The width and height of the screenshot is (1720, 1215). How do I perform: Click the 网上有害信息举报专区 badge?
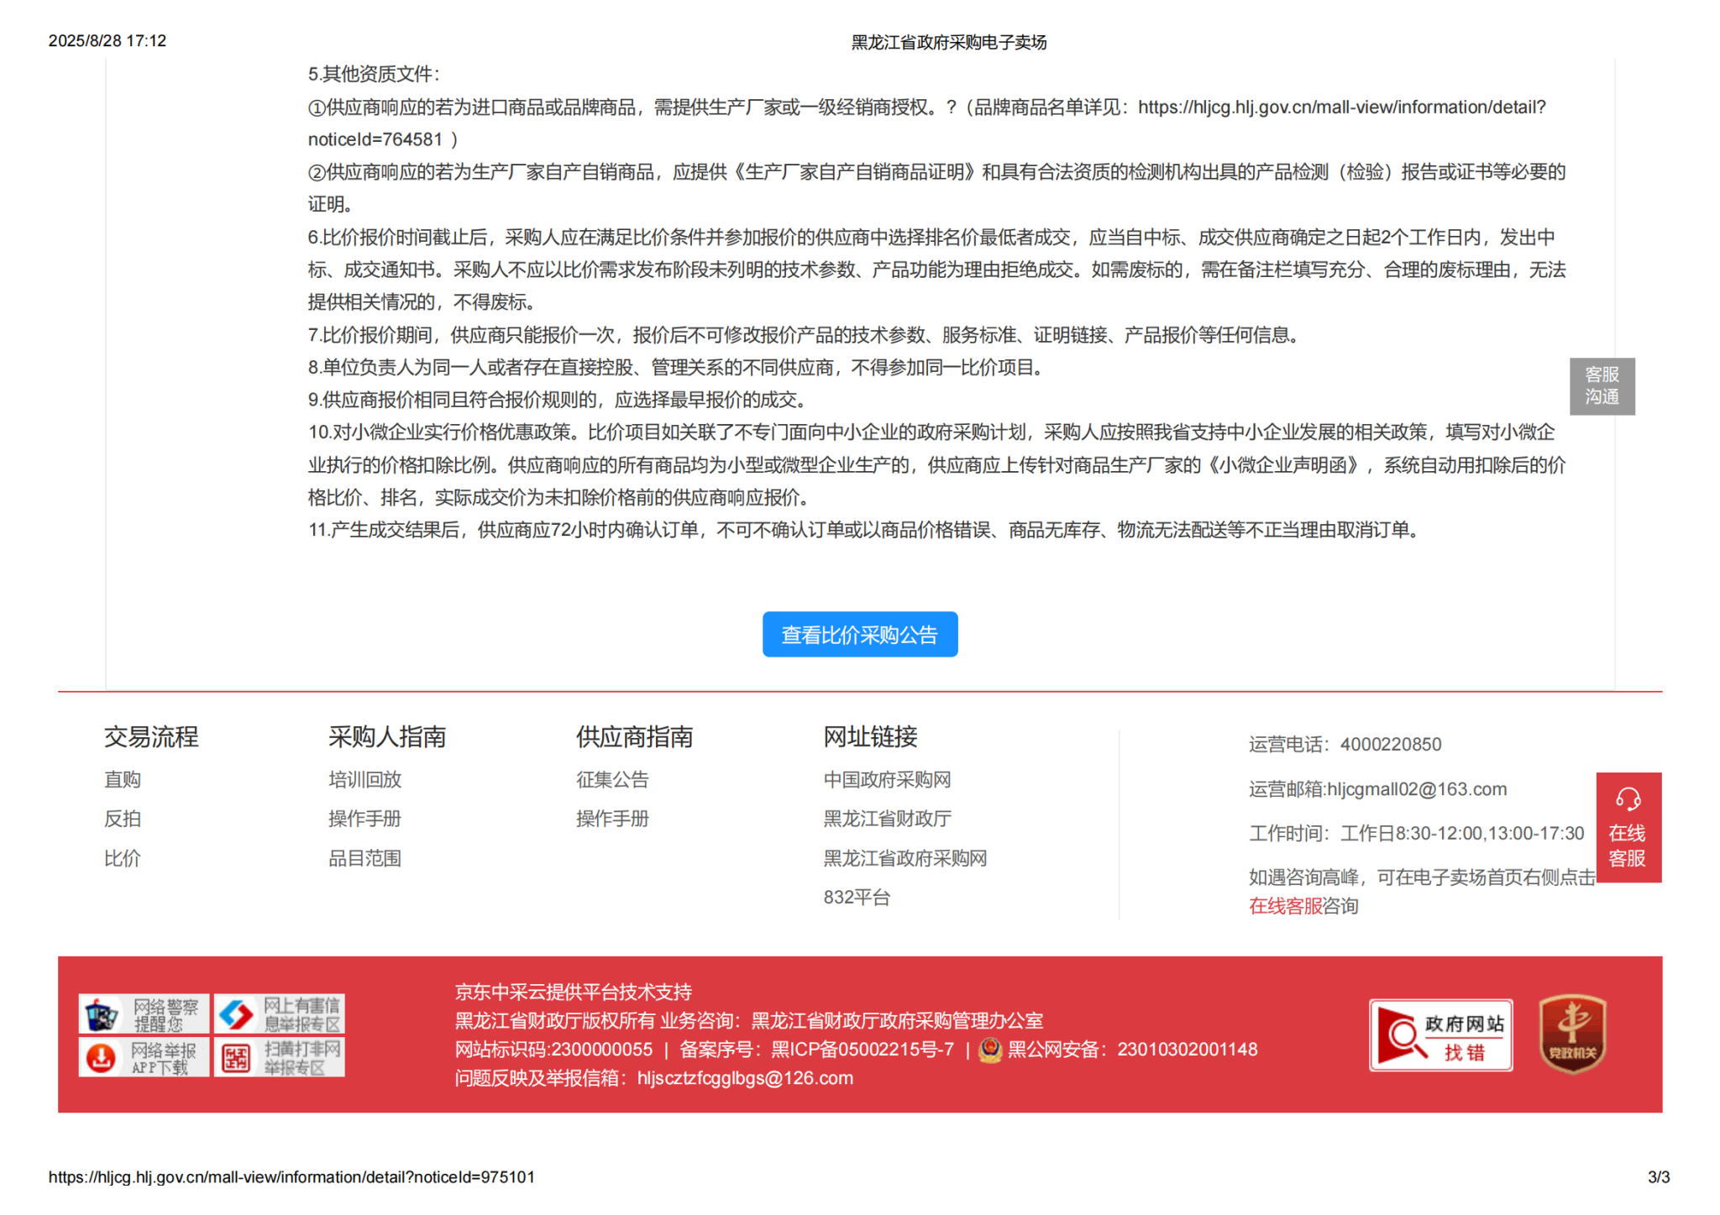coord(279,1014)
